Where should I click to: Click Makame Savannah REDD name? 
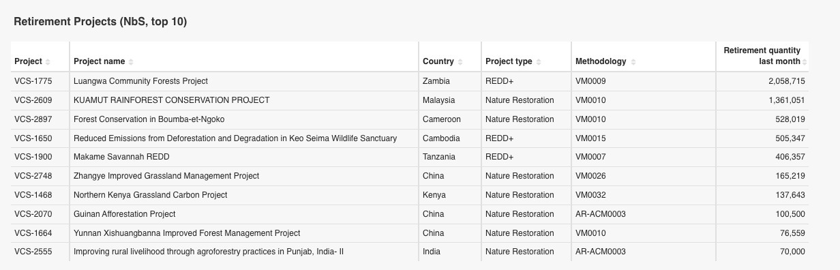coord(121,157)
